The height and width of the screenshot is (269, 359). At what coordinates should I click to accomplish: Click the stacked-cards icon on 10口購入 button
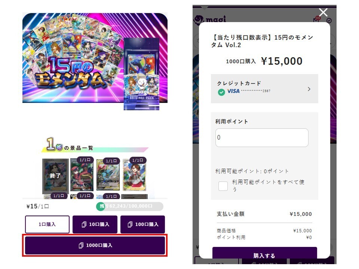pos(84,225)
